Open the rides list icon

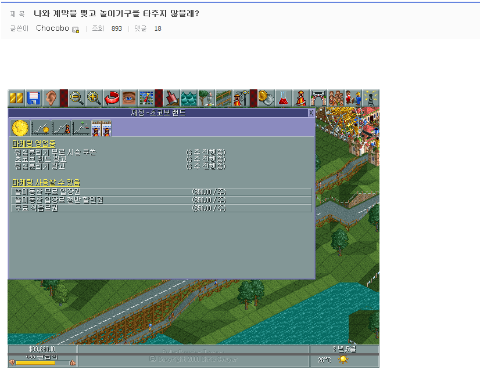pos(301,98)
